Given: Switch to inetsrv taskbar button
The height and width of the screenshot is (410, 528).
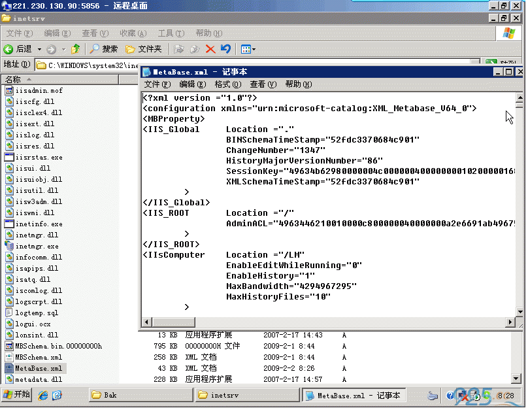Looking at the screenshot, I should [x=248, y=395].
